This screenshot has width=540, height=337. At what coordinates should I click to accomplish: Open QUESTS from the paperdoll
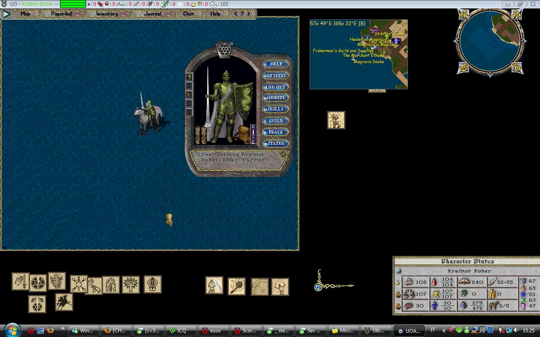coord(276,98)
